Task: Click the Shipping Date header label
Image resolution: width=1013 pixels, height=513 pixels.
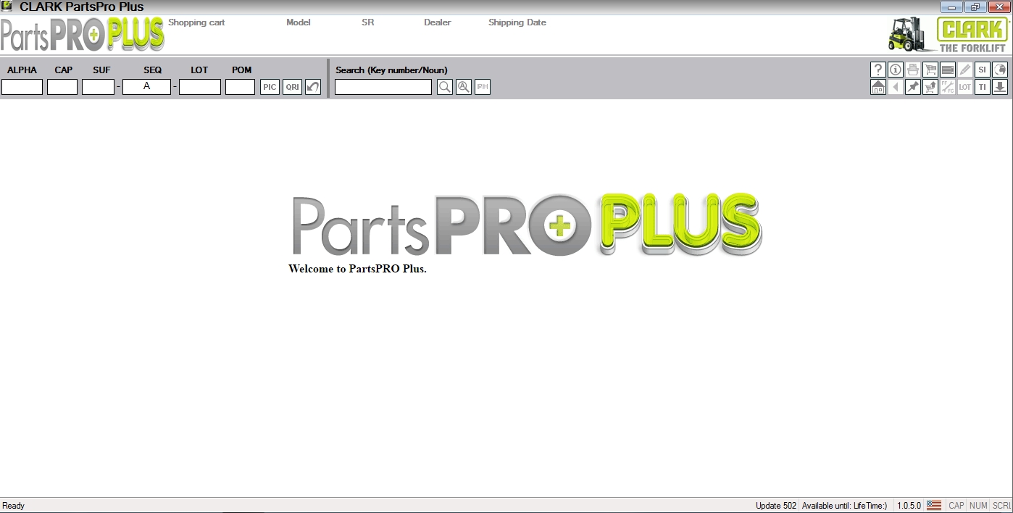Action: click(517, 22)
